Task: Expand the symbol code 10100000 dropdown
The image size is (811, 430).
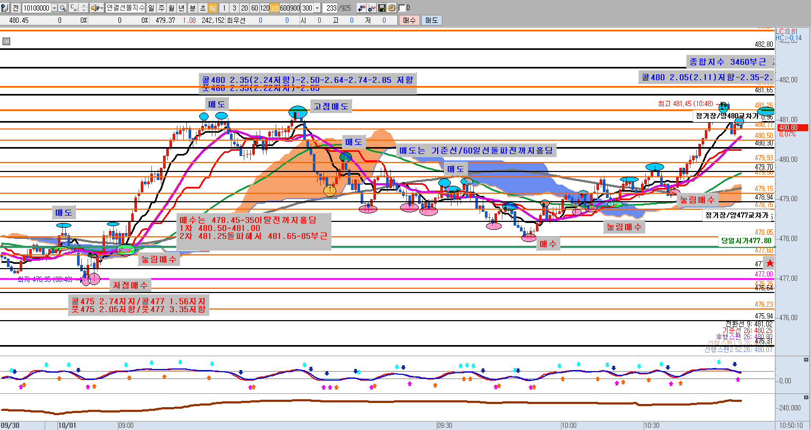Action: [54, 8]
